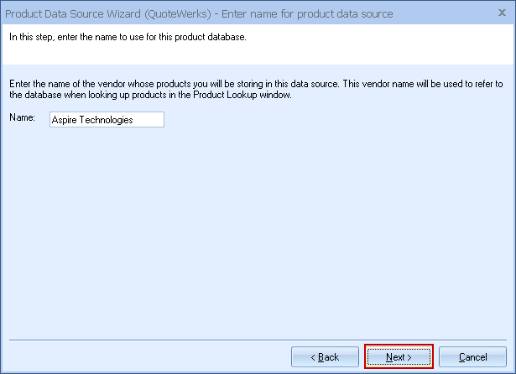Click the Next button

399,356
